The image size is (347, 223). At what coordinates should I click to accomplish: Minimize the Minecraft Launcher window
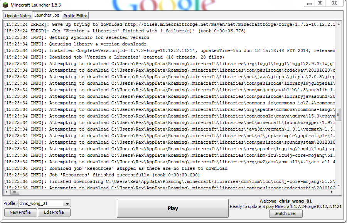click(310, 3)
